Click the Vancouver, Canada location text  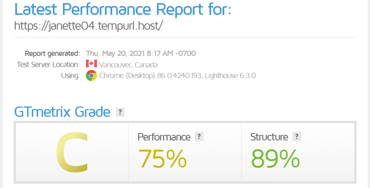coord(128,65)
